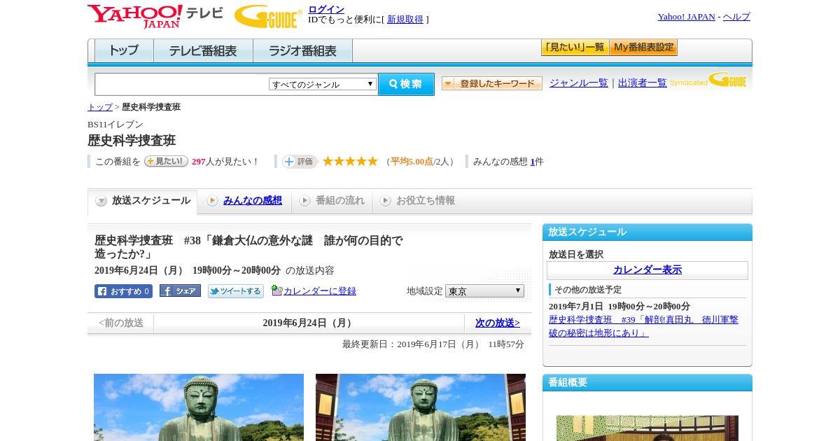This screenshot has width=840, height=441.
Task: Click the 評価 plus rating button
Action: [x=300, y=162]
